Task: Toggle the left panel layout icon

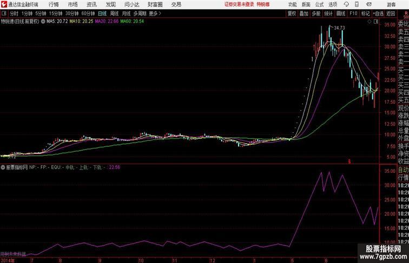Action: (x=4, y=14)
